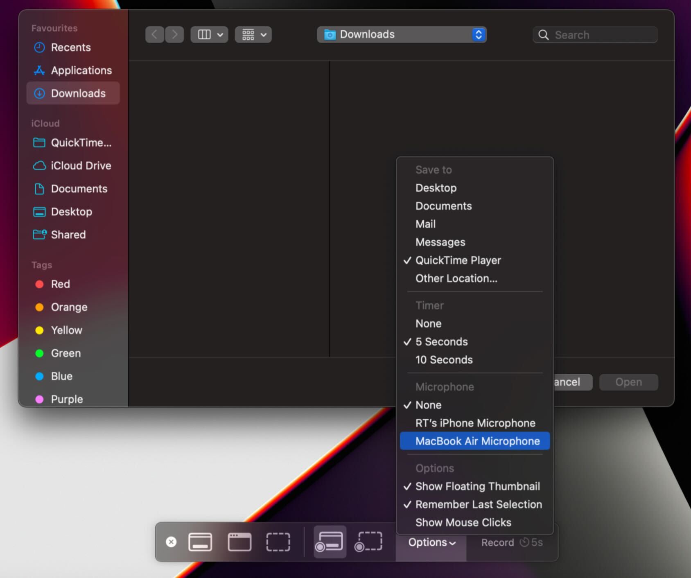Filter by the Orange tag

(73, 307)
